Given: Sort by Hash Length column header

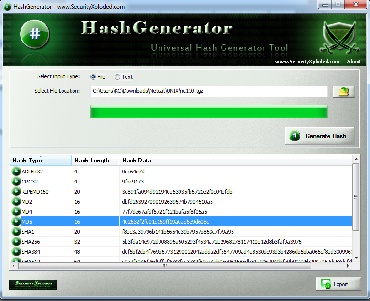Looking at the screenshot, I should 95,161.
